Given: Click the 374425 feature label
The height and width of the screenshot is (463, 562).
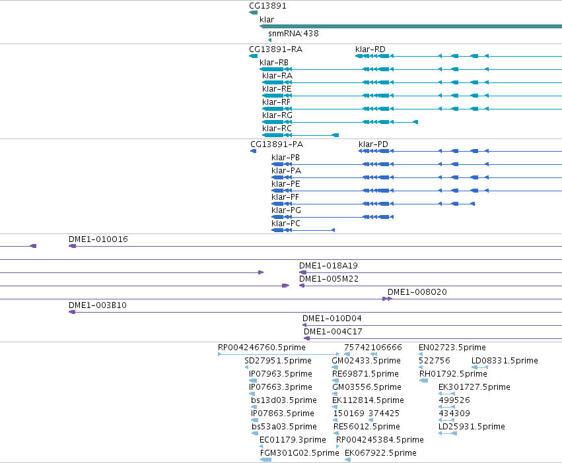Looking at the screenshot, I should click(x=384, y=414).
